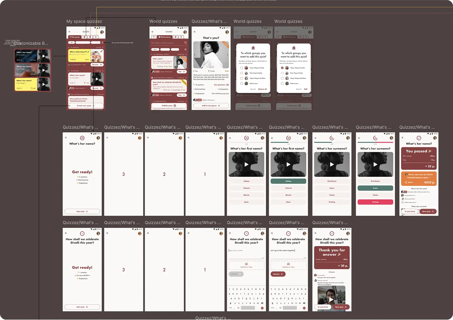
Task: Click the globe icon inside Publish quizz button
Action: click(175, 106)
